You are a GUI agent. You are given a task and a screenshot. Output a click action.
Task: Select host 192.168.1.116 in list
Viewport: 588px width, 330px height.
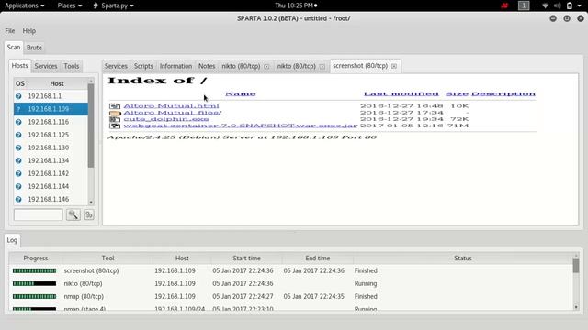[x=51, y=122]
